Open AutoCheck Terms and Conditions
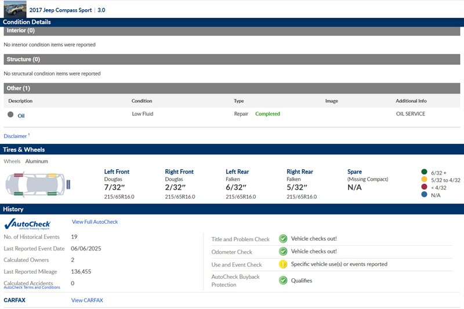This screenshot has height=309, width=464. [32, 288]
